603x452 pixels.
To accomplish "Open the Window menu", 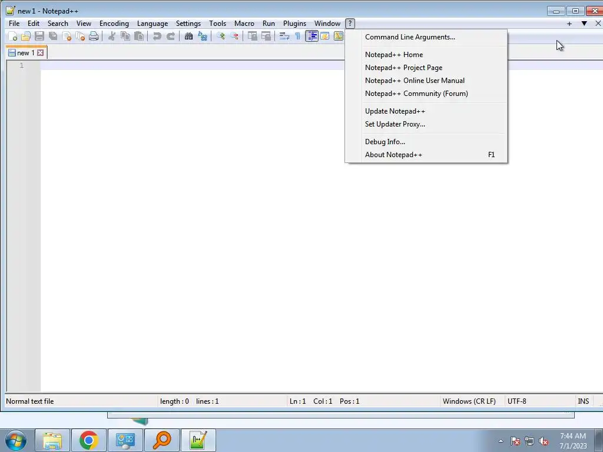I will tap(327, 24).
